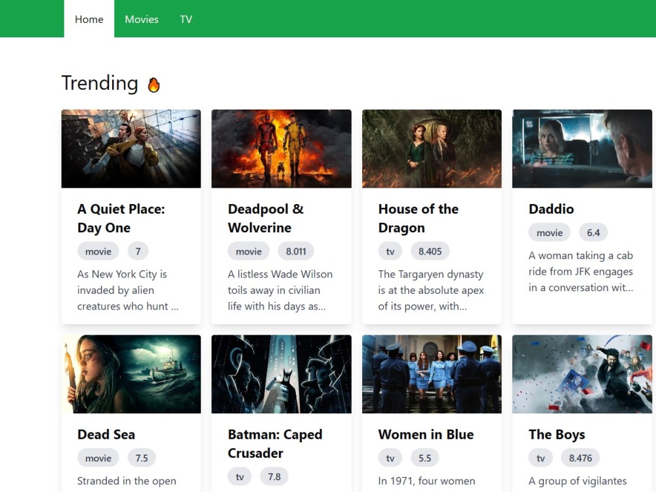
Task: Click the 6.4 rating badge
Action: tap(593, 232)
